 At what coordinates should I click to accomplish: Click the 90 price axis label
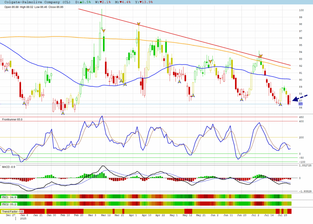(301, 80)
